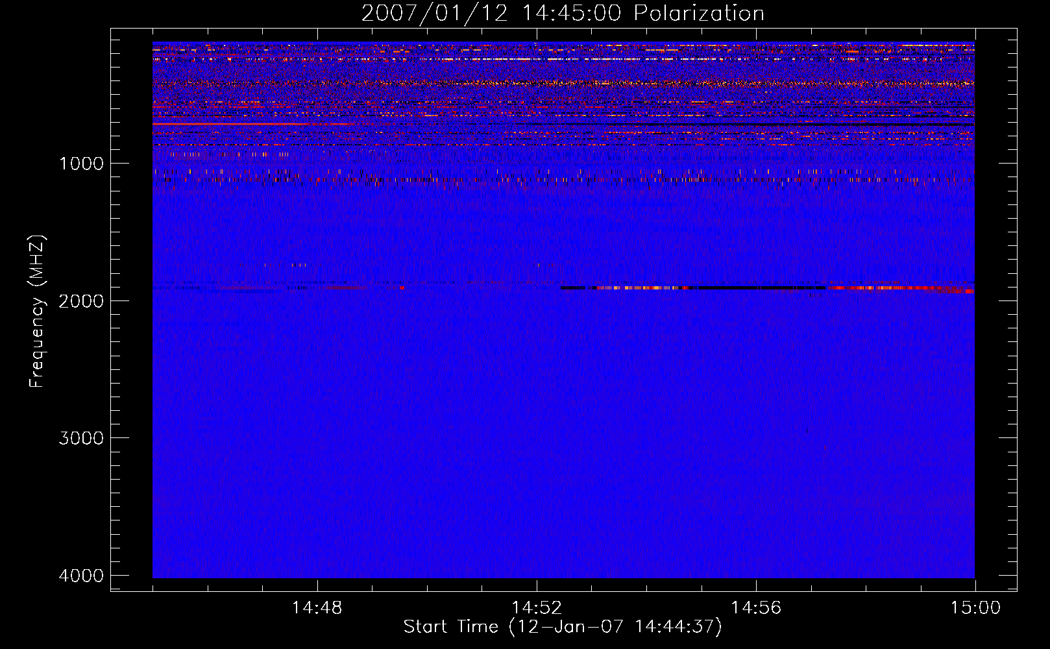Click the 14:52 time tick label
Screen dimensions: 1050x649
click(537, 608)
